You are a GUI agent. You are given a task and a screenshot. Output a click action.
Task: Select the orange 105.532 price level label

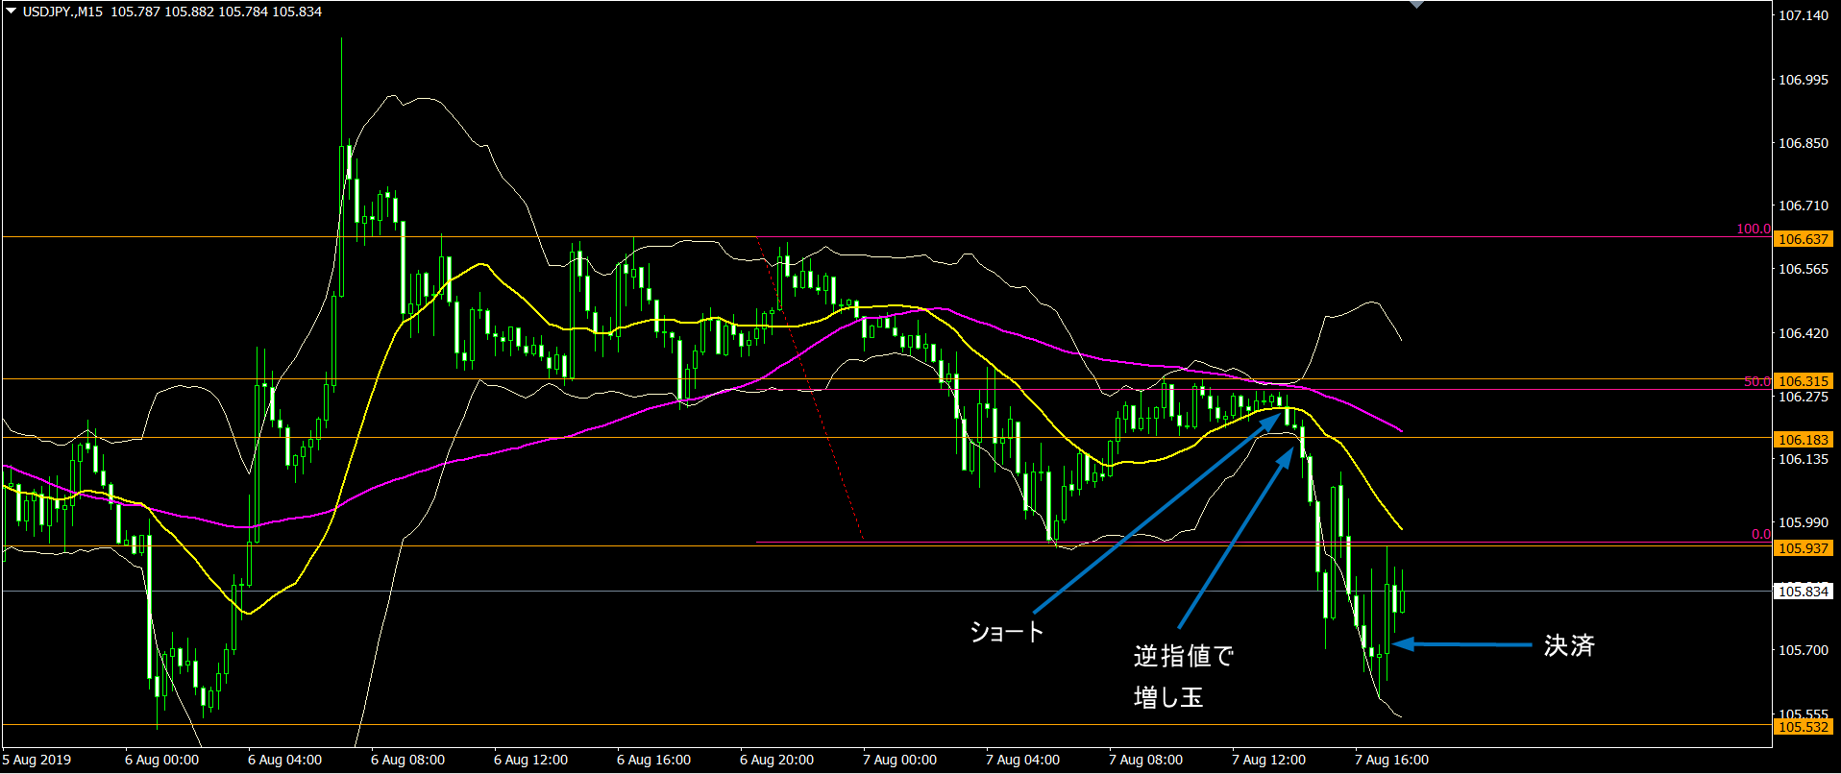[1803, 727]
